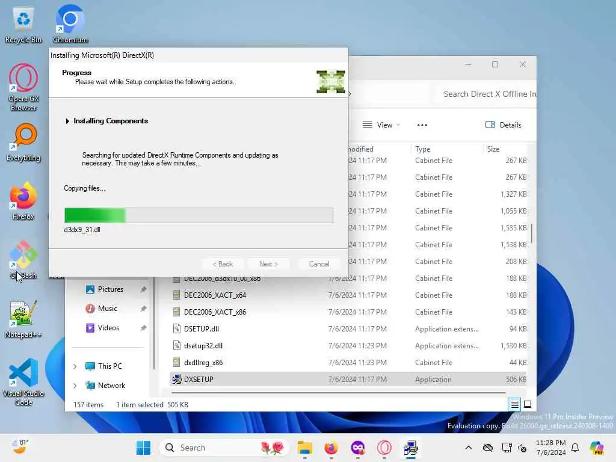Click the Search Direct X Offline field
The height and width of the screenshot is (462, 616).
(485, 94)
